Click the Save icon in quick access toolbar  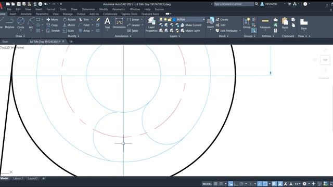pos(19,4)
